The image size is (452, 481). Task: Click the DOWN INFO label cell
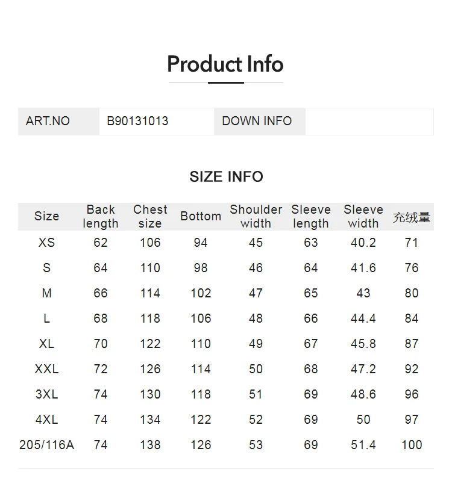point(260,122)
